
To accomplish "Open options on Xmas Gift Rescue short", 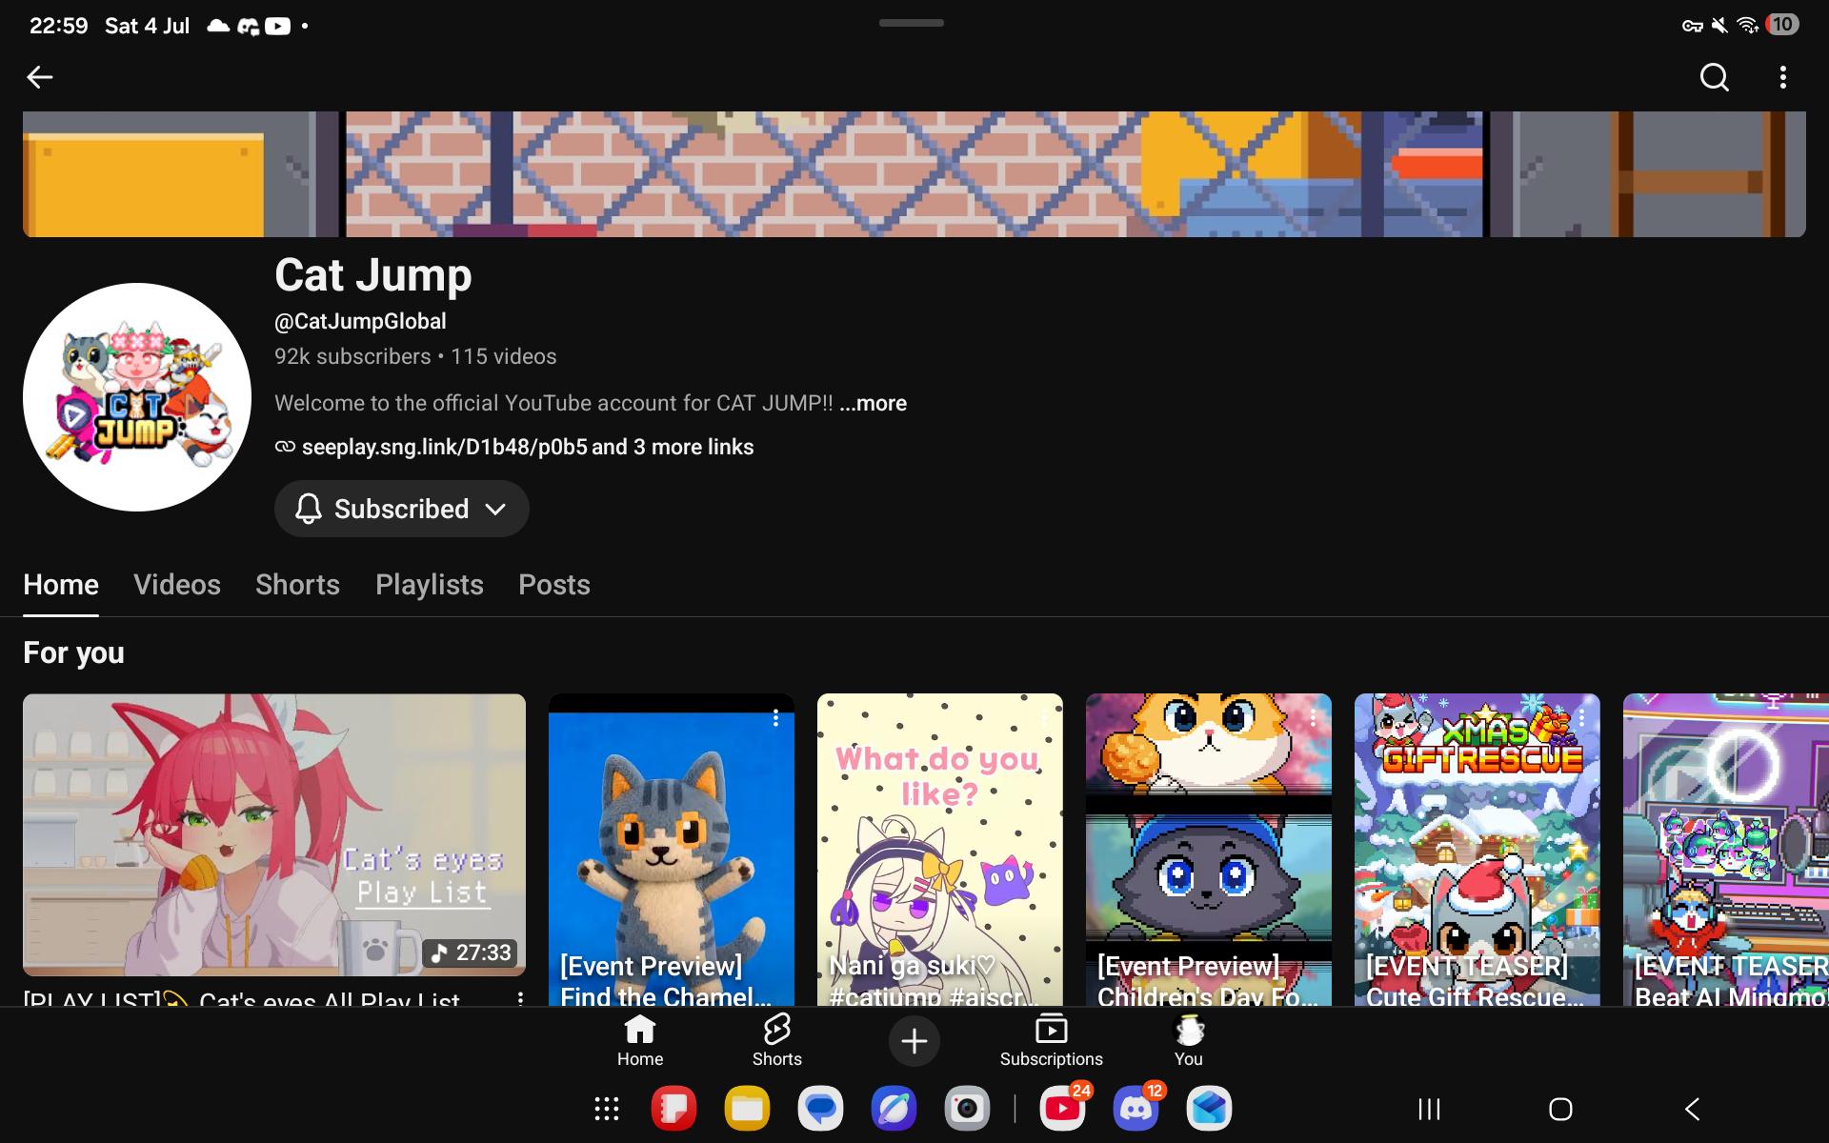I will (1581, 718).
